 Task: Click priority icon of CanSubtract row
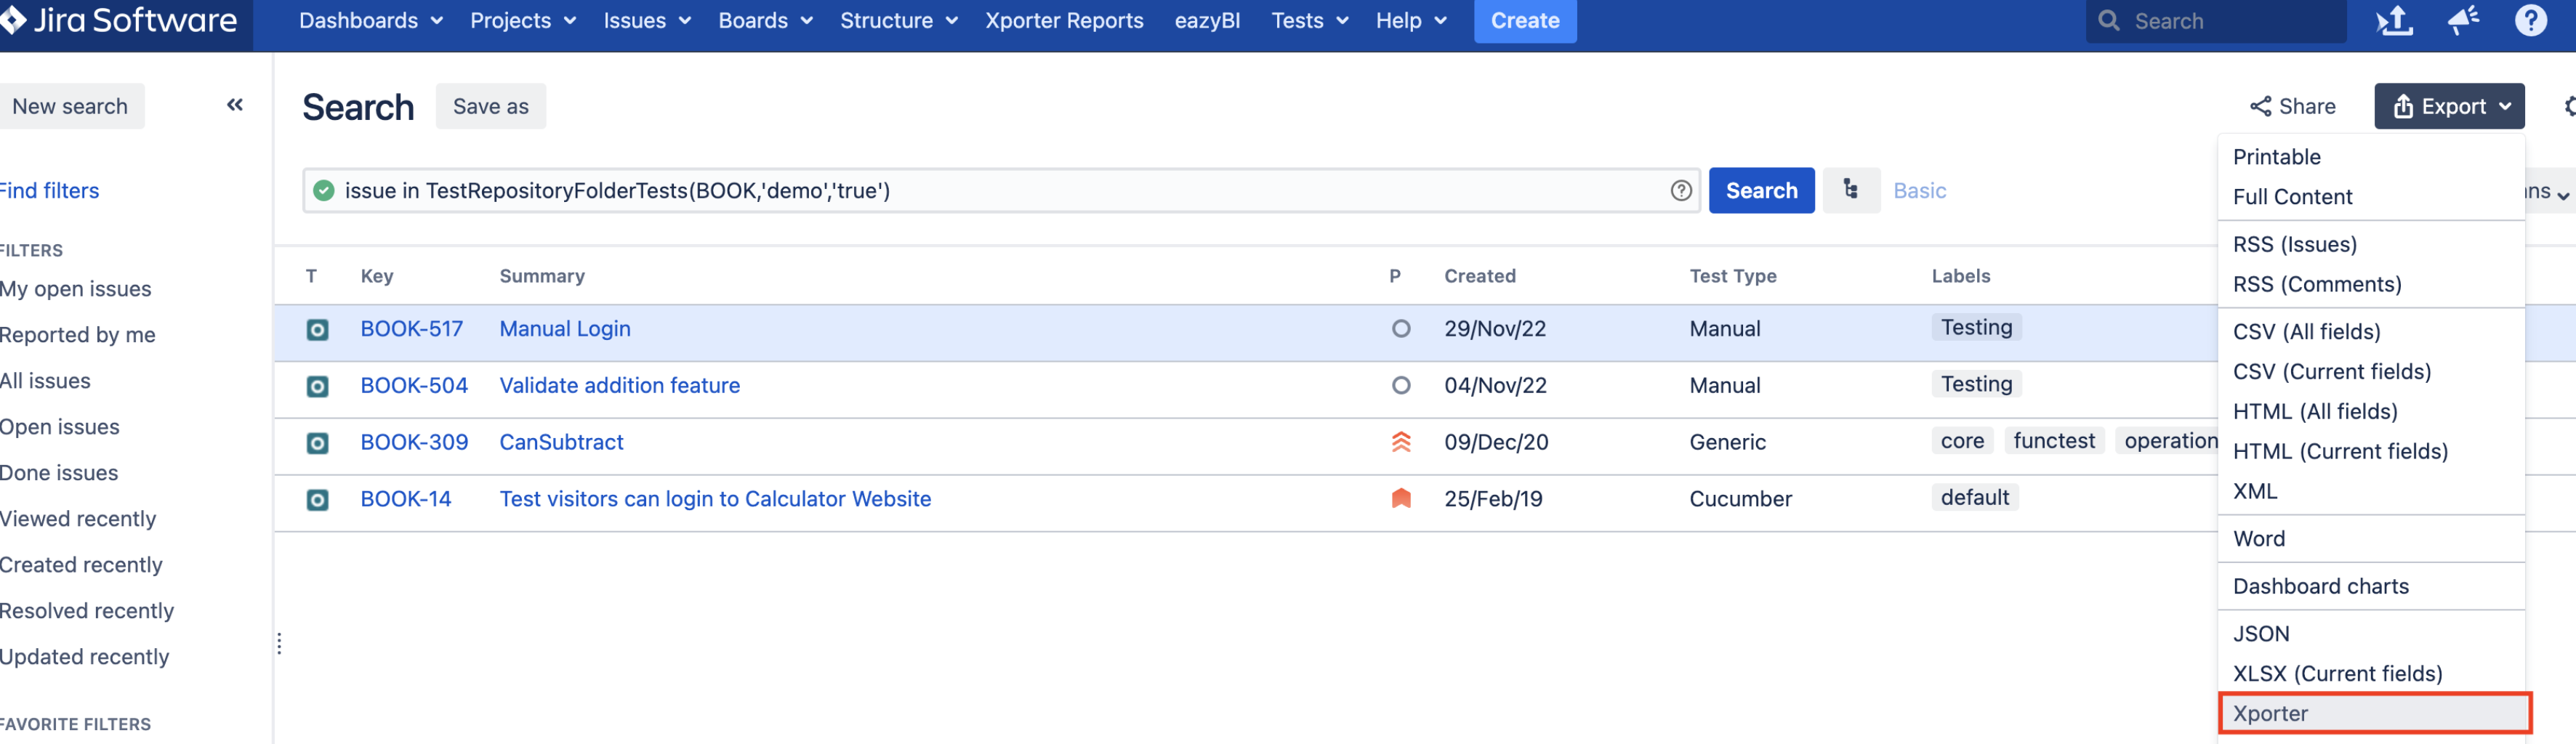point(1400,442)
